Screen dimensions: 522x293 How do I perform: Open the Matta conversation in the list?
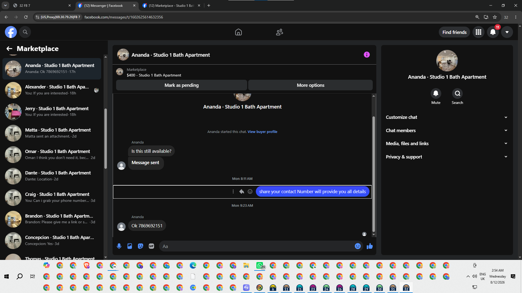(x=52, y=133)
